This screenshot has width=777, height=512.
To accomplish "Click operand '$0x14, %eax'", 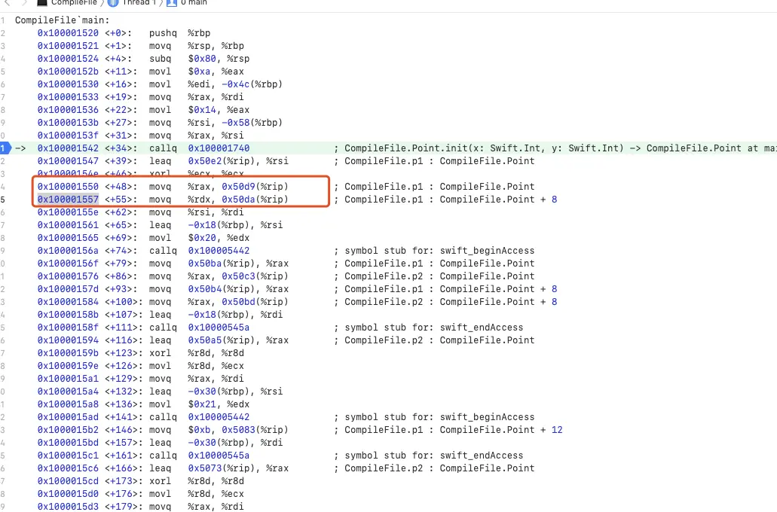I will [219, 110].
